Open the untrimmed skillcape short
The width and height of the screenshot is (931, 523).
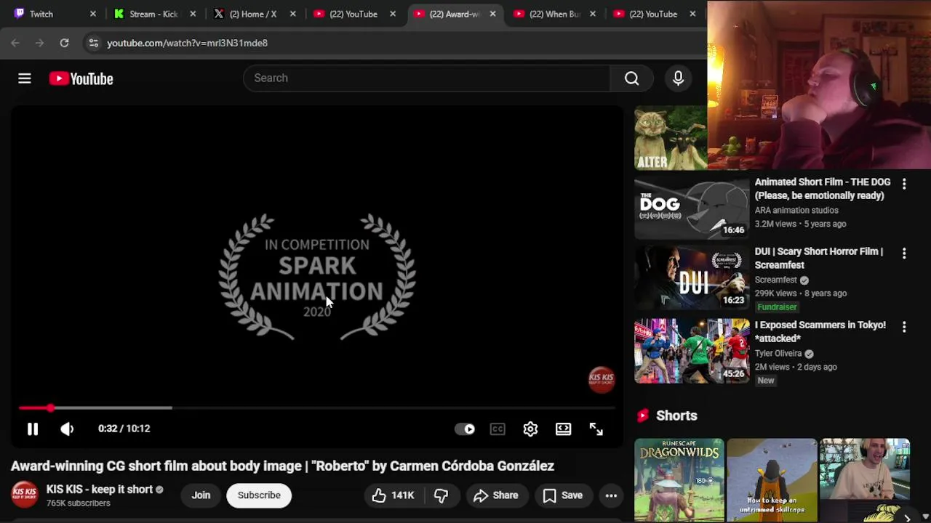[772, 480]
